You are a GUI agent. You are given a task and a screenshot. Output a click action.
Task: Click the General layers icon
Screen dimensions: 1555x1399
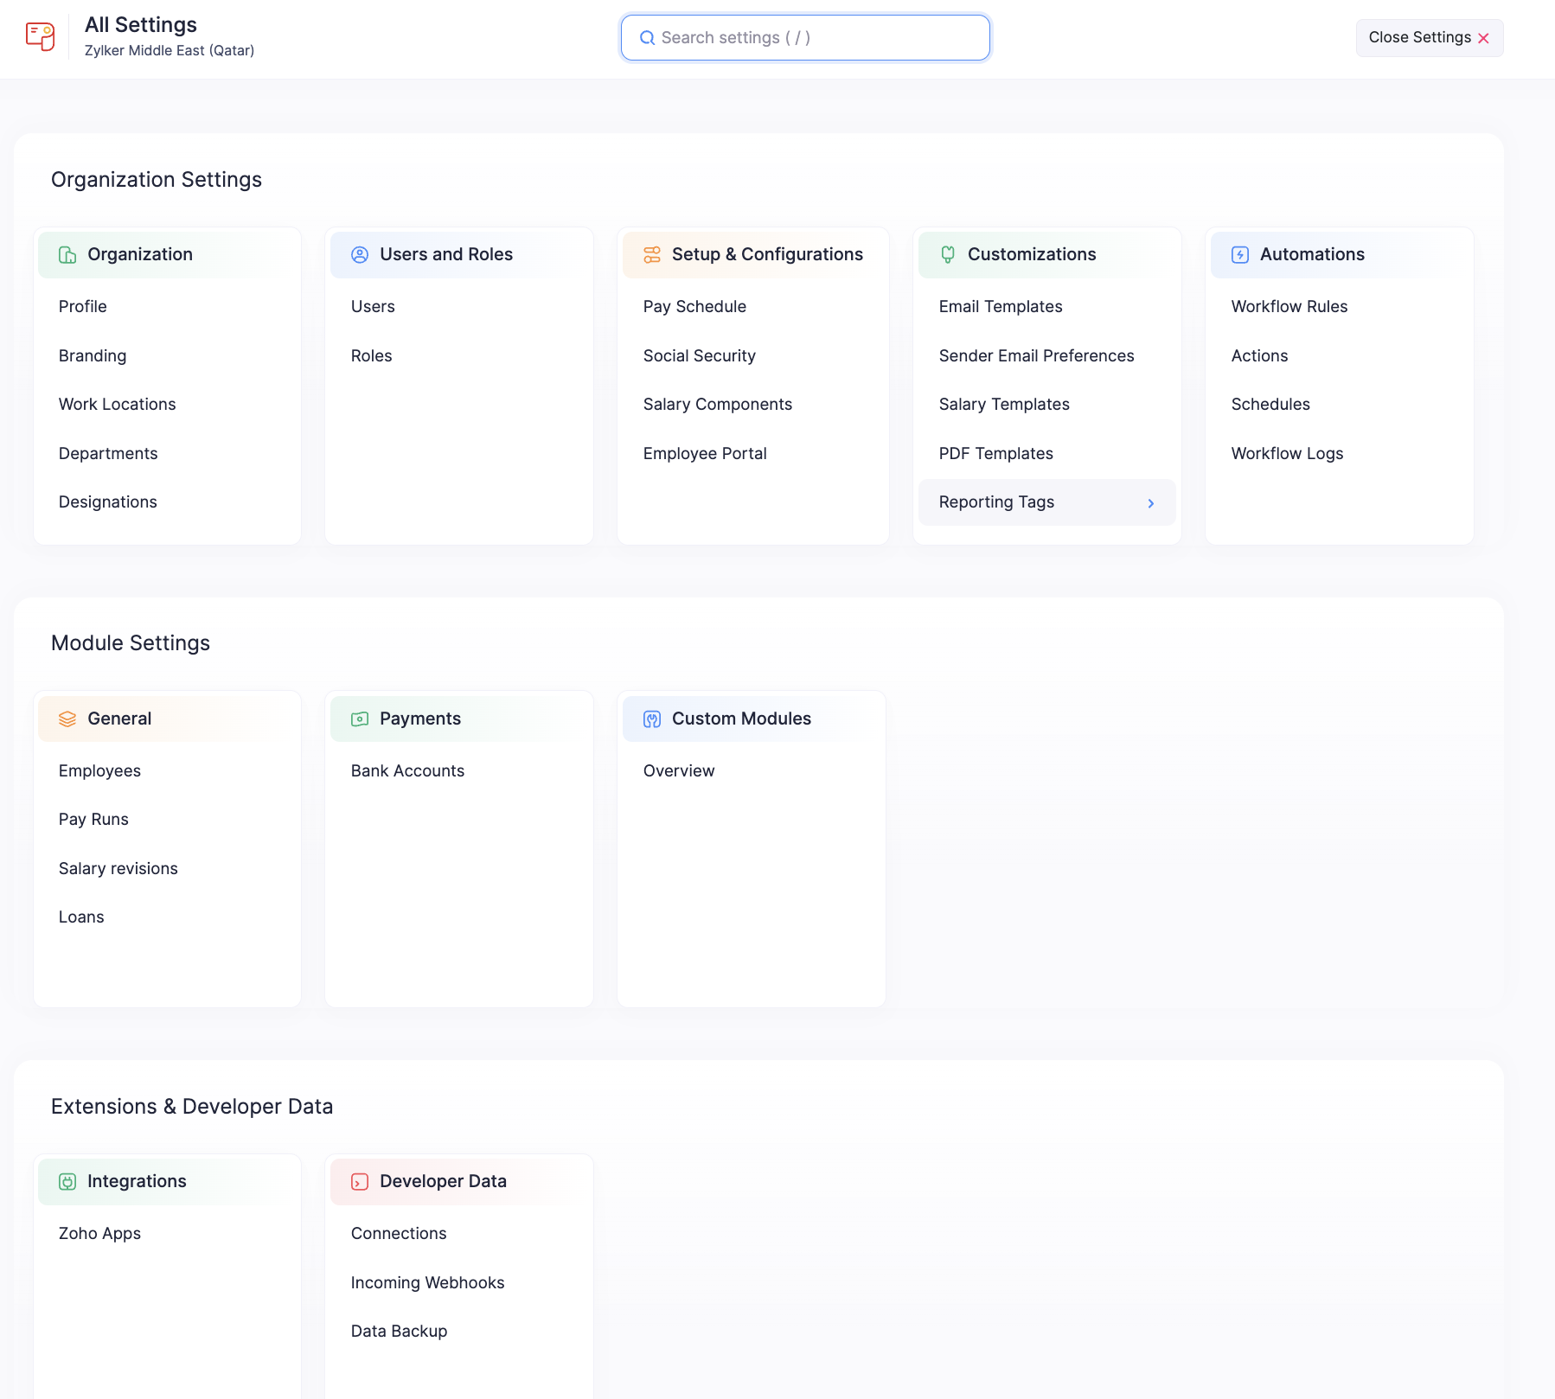67,719
